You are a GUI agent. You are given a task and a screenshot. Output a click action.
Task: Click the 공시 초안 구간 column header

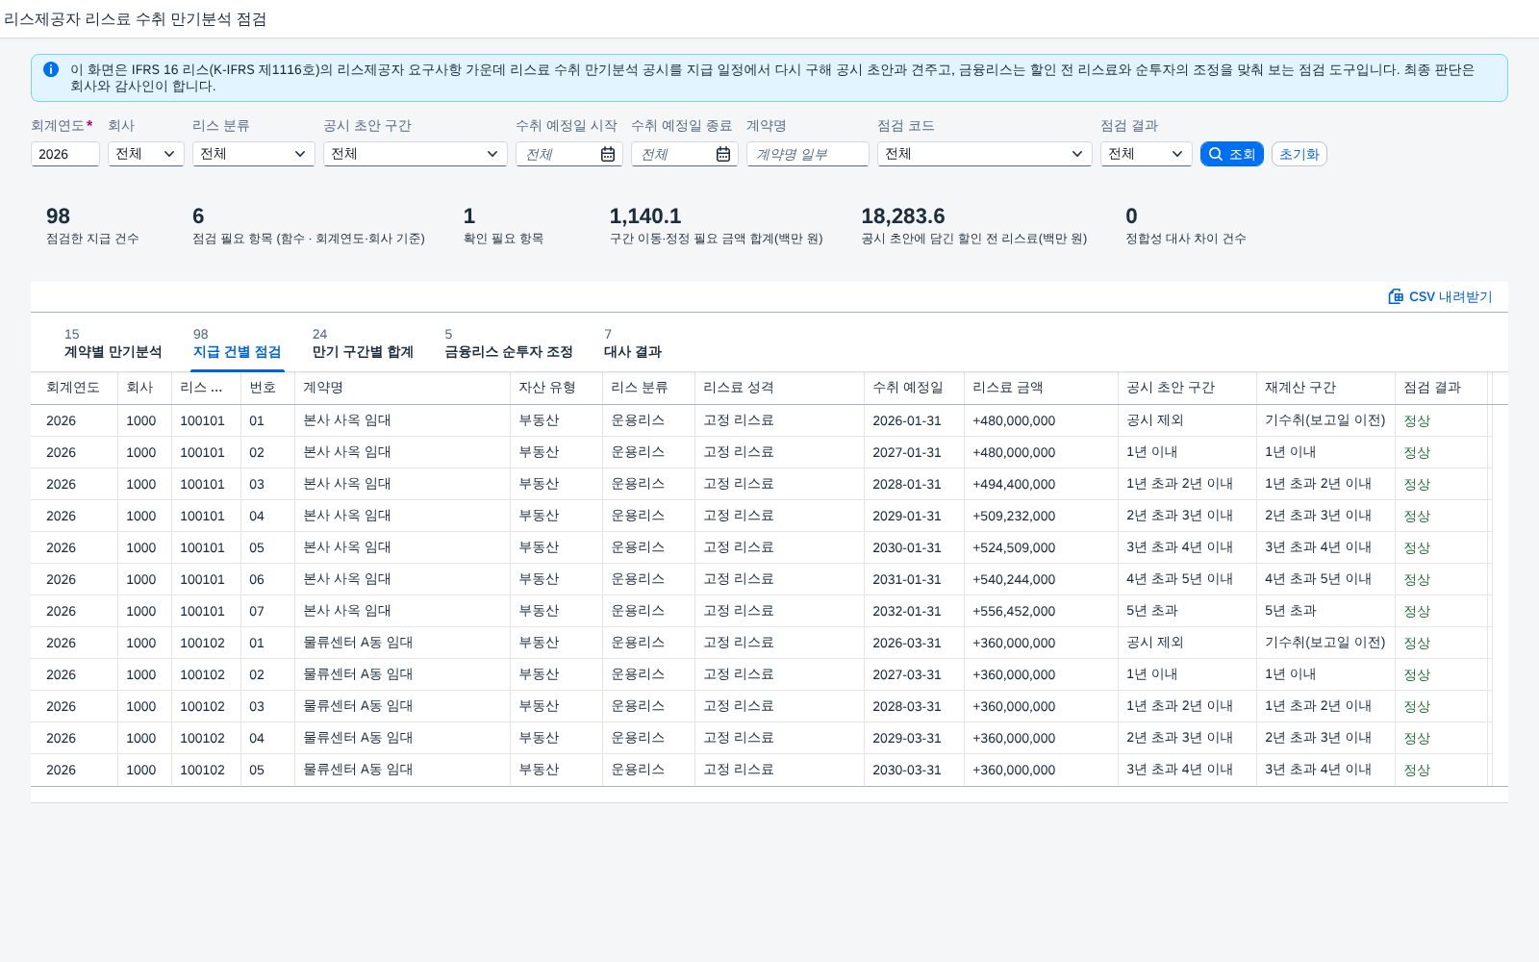(x=1187, y=388)
